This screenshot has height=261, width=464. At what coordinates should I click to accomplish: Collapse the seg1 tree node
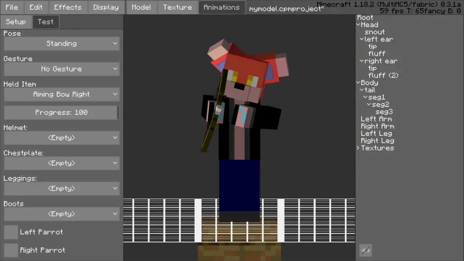365,97
